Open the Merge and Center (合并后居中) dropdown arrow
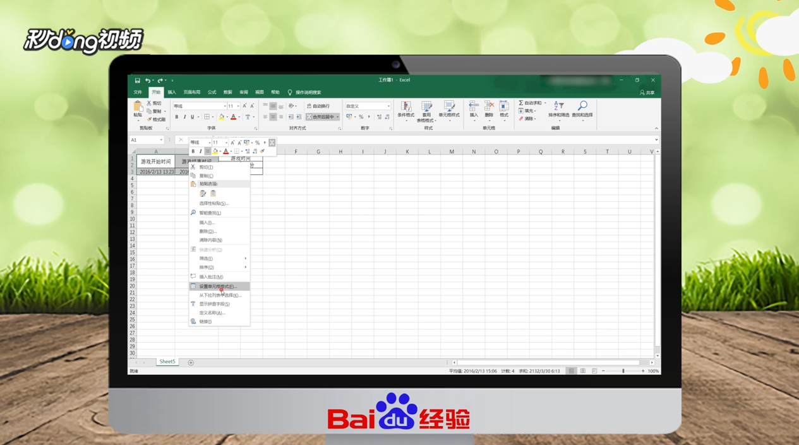The image size is (799, 445). pyautogui.click(x=337, y=117)
